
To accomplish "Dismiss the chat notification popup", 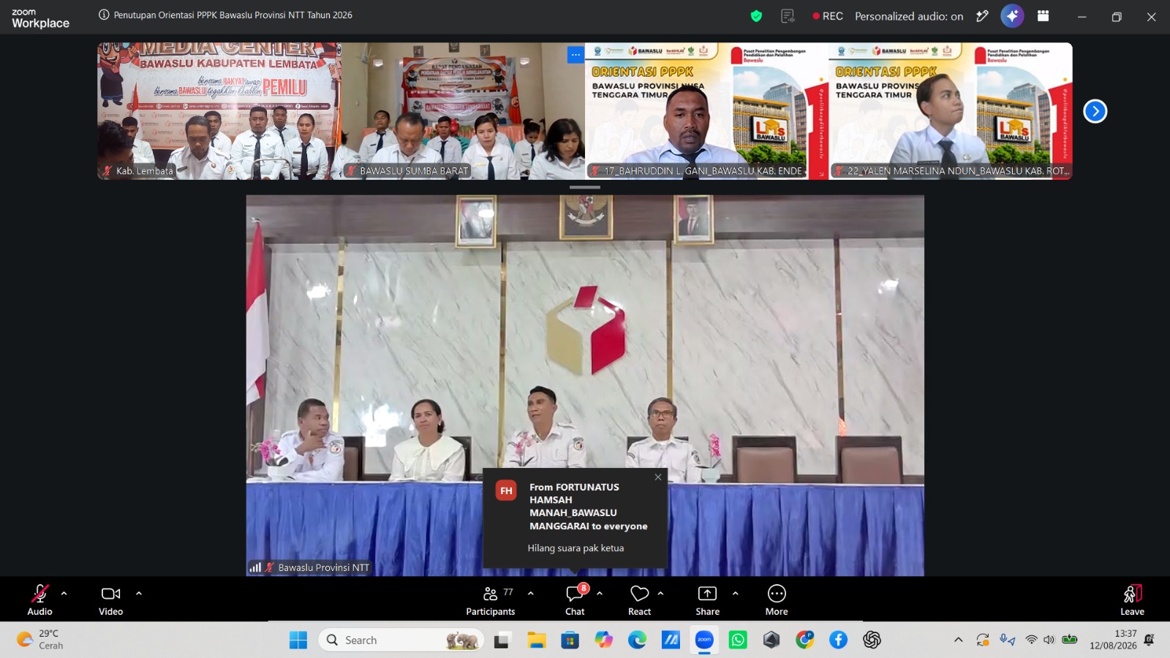I will pyautogui.click(x=658, y=477).
